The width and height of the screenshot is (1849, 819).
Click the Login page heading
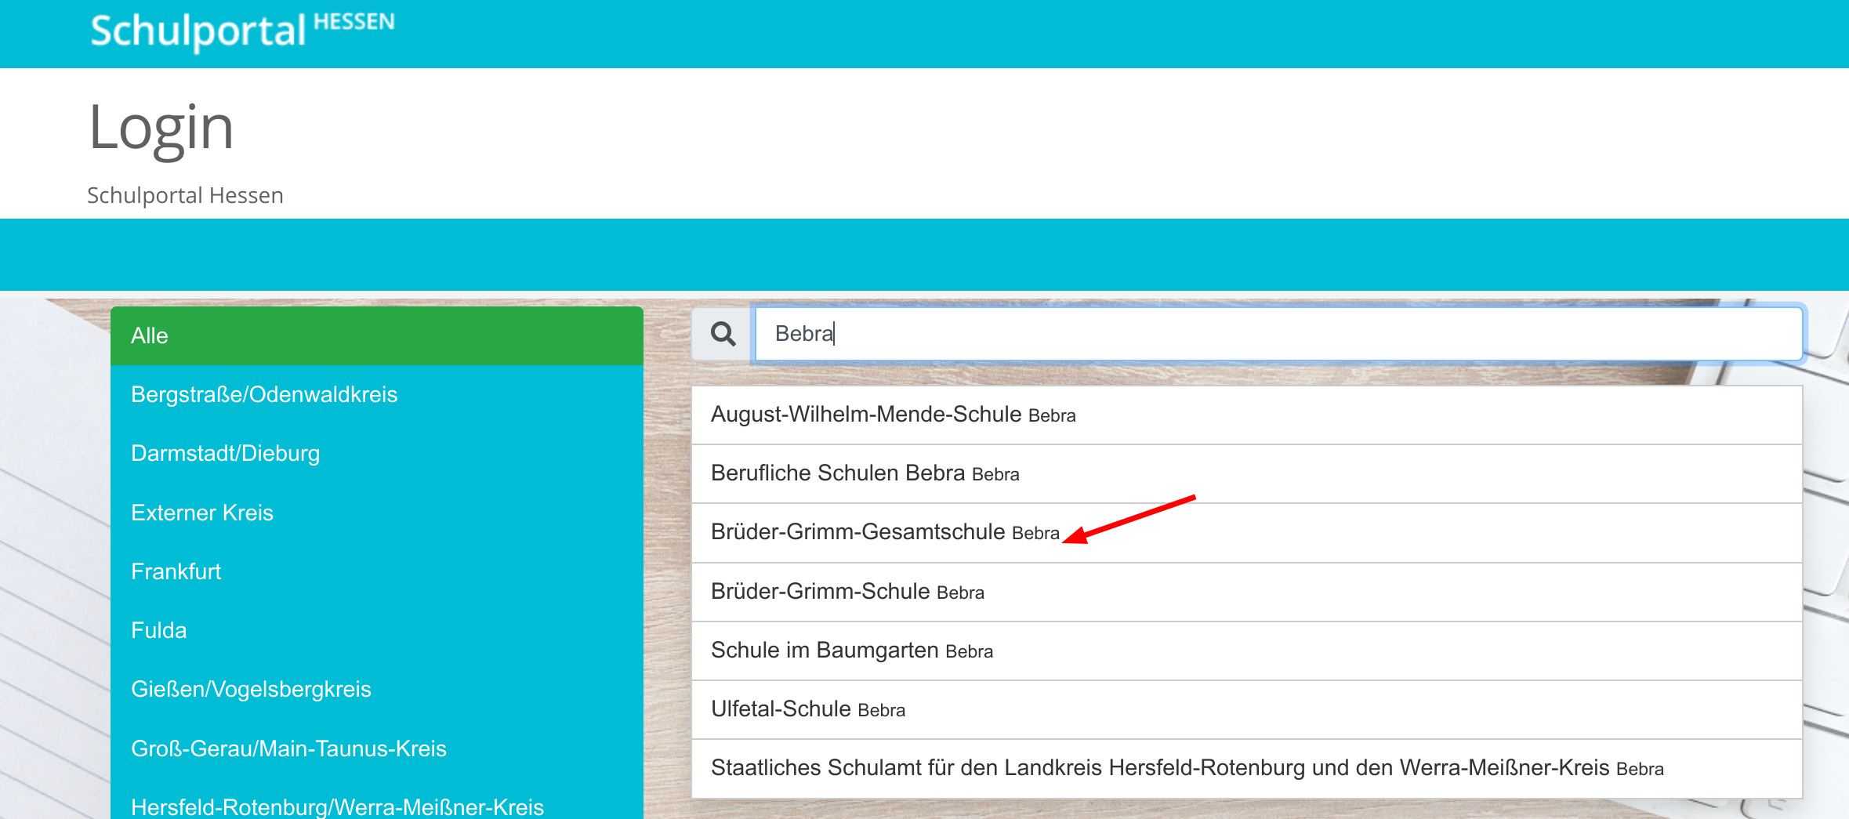161,129
